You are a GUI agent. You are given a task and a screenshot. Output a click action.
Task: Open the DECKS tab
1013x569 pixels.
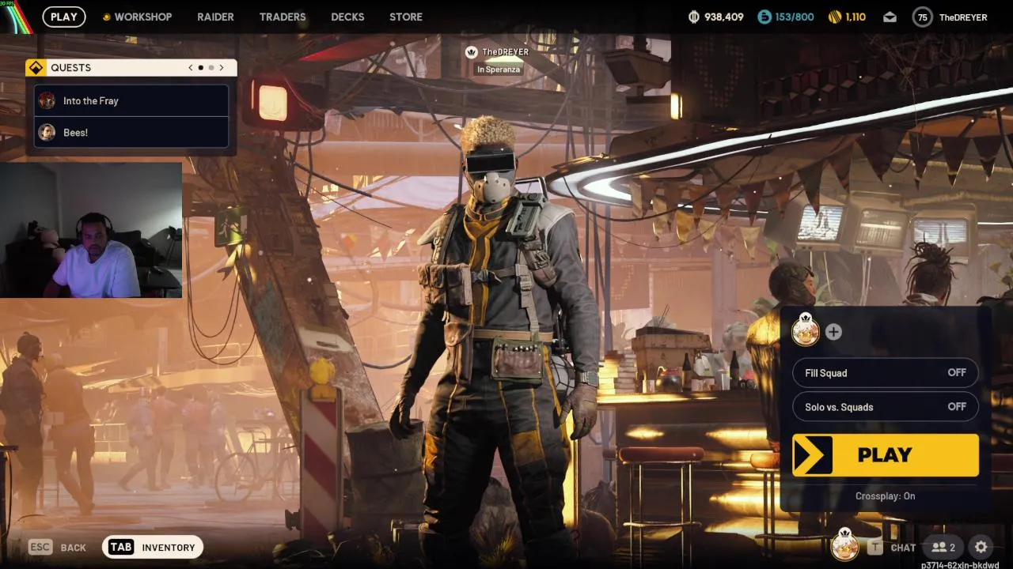(347, 17)
